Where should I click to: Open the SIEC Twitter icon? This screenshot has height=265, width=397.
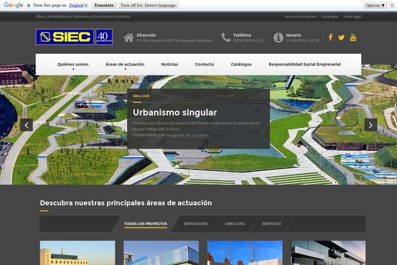(x=341, y=38)
